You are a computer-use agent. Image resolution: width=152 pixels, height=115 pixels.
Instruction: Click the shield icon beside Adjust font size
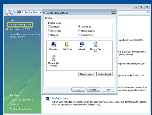coord(7,29)
